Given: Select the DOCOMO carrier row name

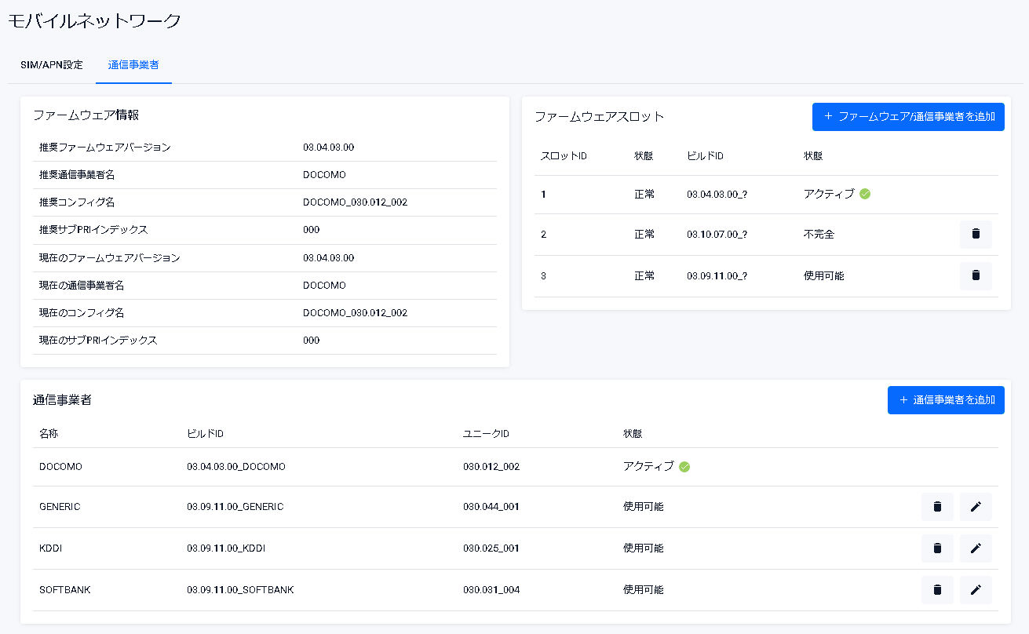Looking at the screenshot, I should tap(60, 467).
